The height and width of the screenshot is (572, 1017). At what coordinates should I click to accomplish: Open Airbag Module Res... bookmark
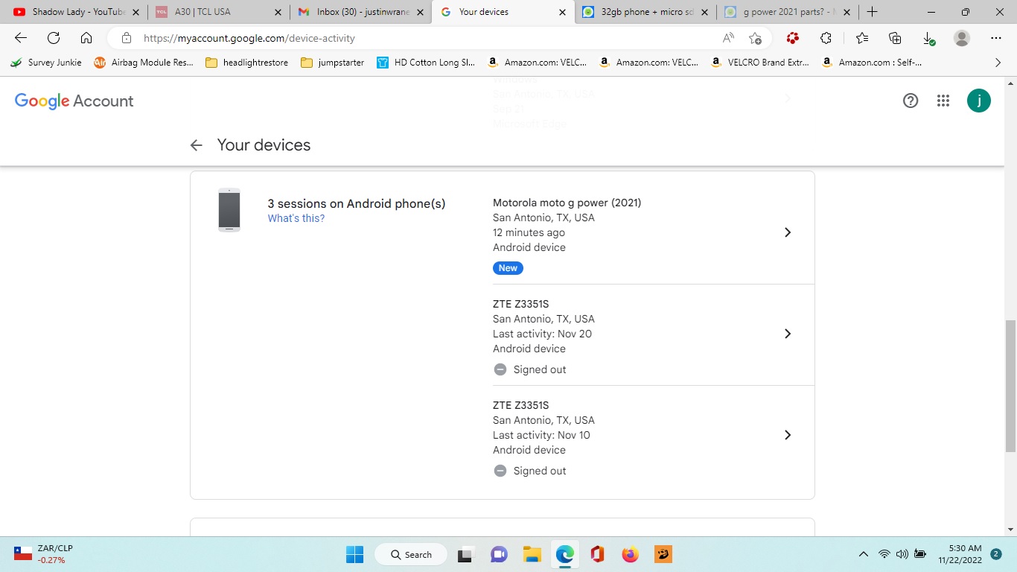144,63
